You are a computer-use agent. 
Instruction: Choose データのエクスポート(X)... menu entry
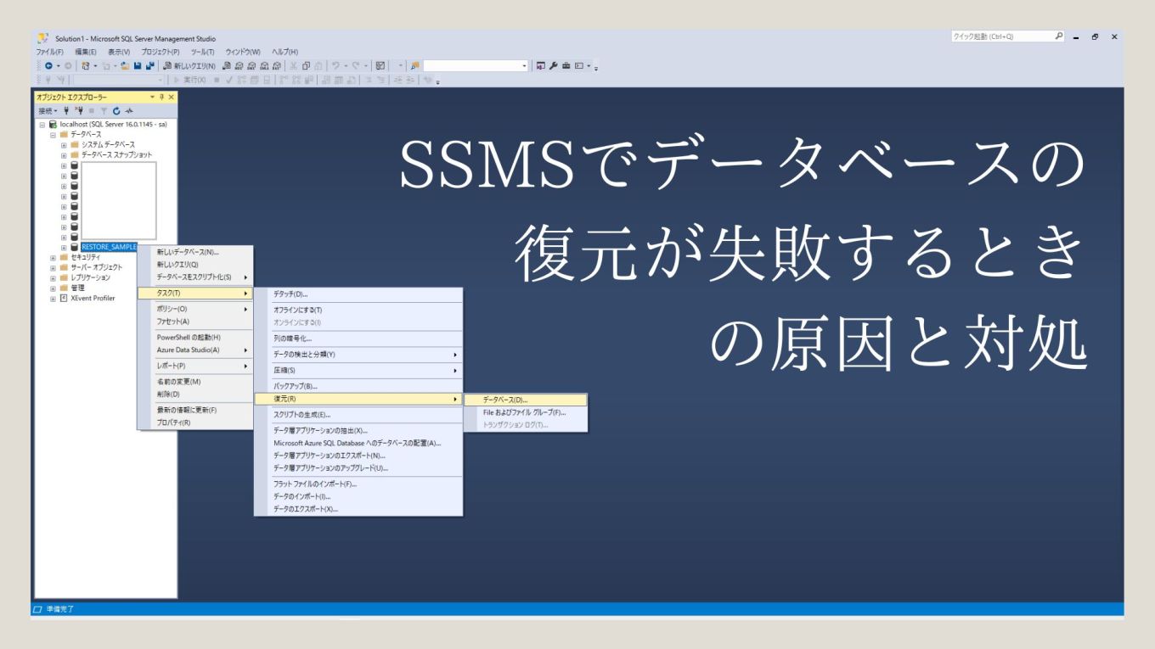[x=358, y=509]
